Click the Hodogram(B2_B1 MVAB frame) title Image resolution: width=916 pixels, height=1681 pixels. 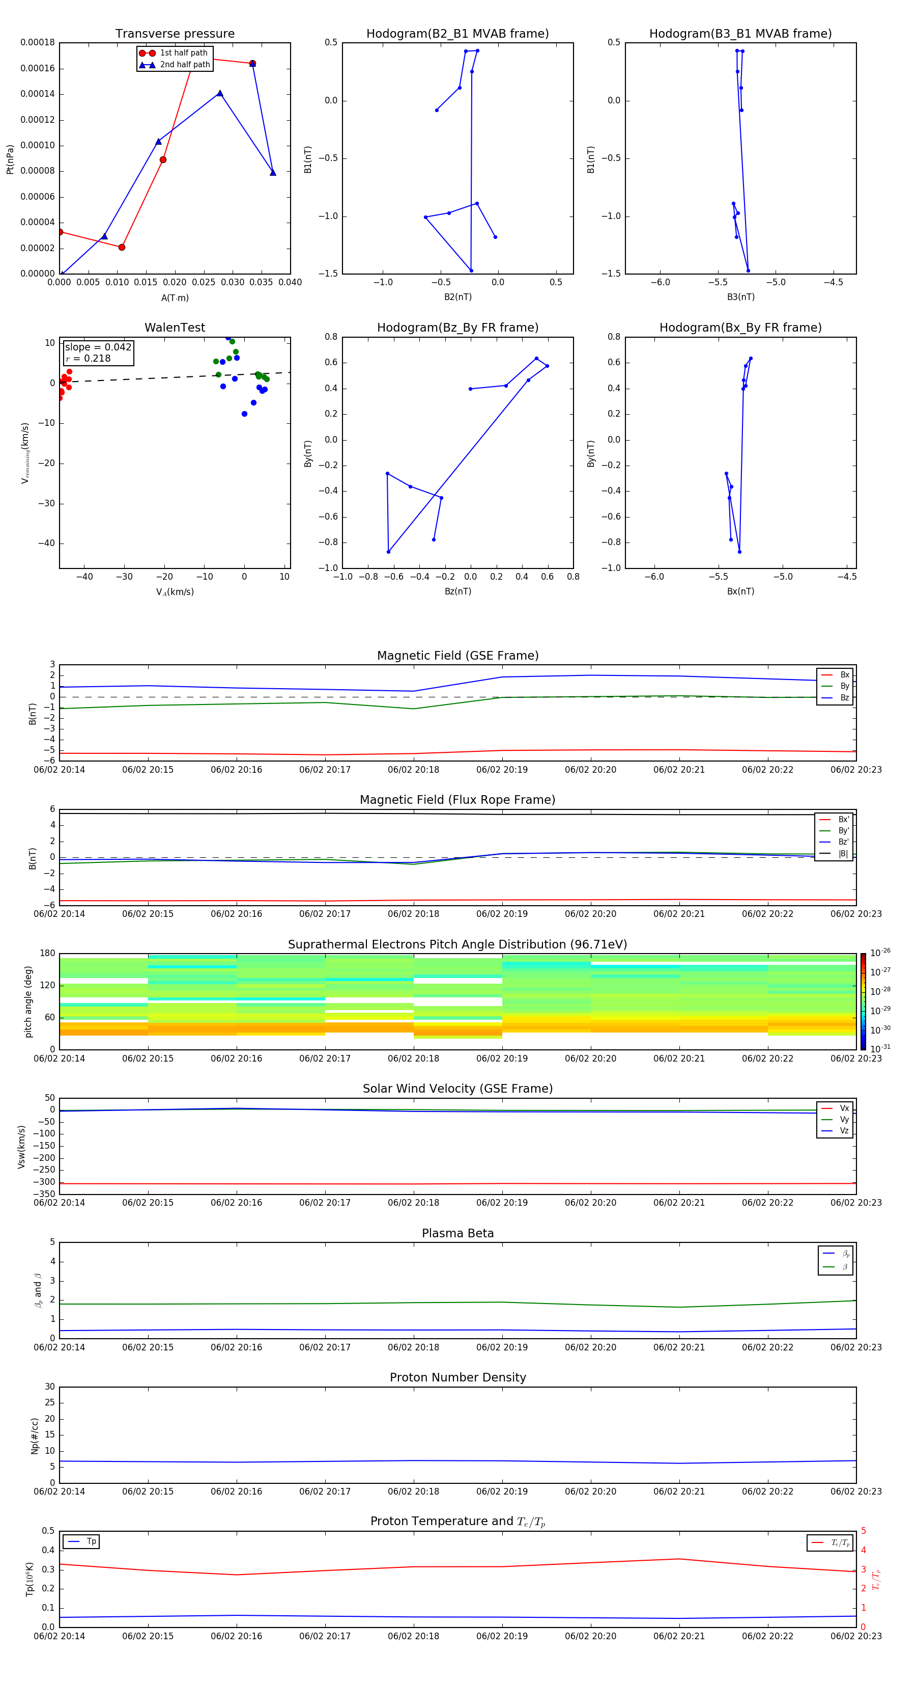(x=457, y=34)
